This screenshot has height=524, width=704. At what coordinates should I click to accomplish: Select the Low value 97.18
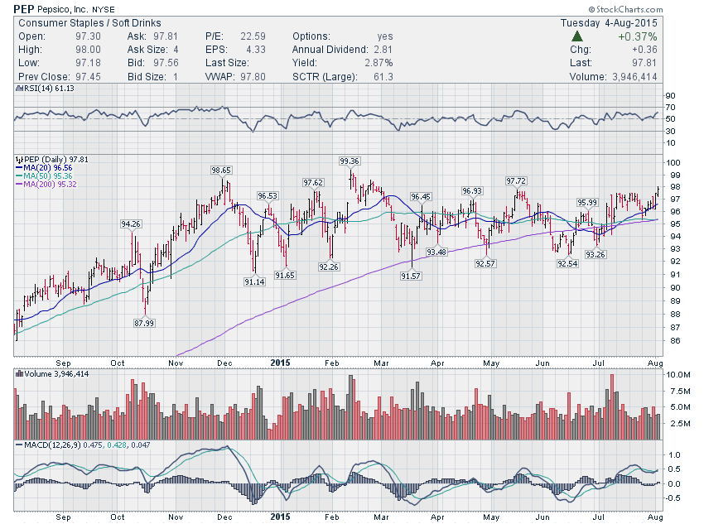[88, 63]
